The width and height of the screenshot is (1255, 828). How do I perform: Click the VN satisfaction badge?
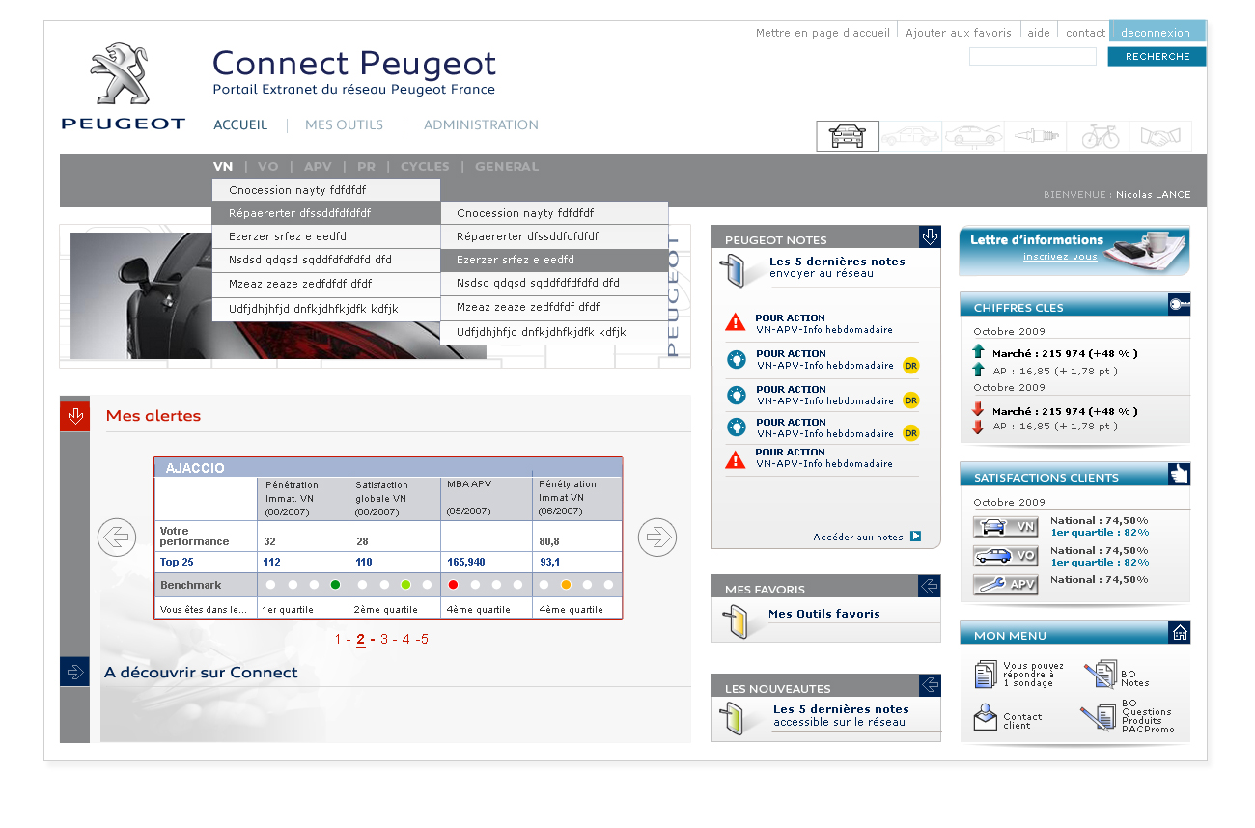click(x=1005, y=527)
